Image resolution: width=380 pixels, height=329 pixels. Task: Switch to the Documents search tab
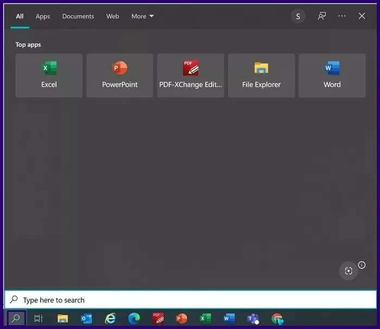(78, 16)
